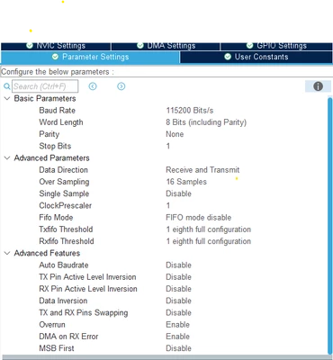Select TX and RX Pins Swapping label
The image size is (333, 360).
pos(84,313)
